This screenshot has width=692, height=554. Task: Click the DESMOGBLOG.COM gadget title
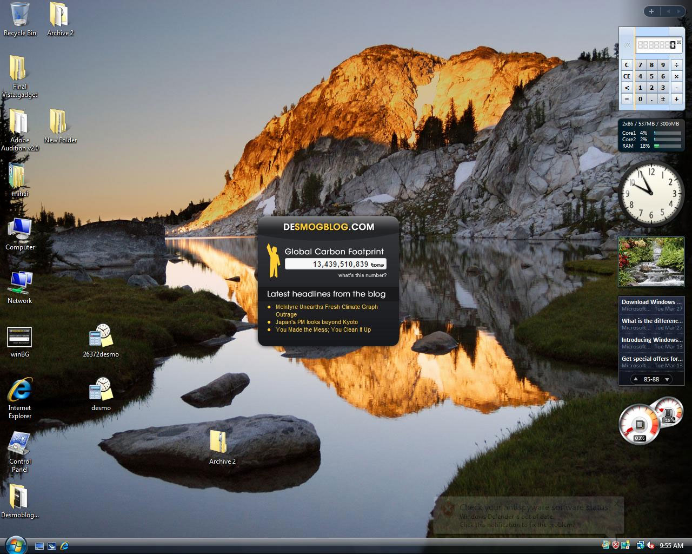[329, 227]
